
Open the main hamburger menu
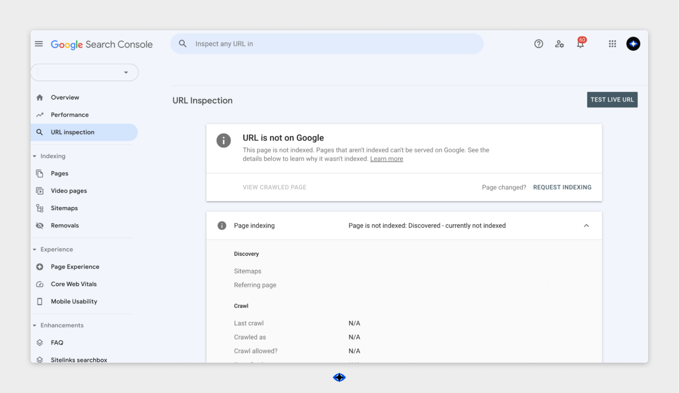coord(39,44)
